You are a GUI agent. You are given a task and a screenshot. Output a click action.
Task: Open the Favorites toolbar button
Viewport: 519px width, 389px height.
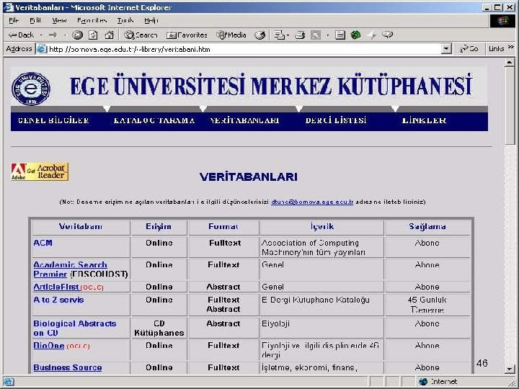[187, 35]
